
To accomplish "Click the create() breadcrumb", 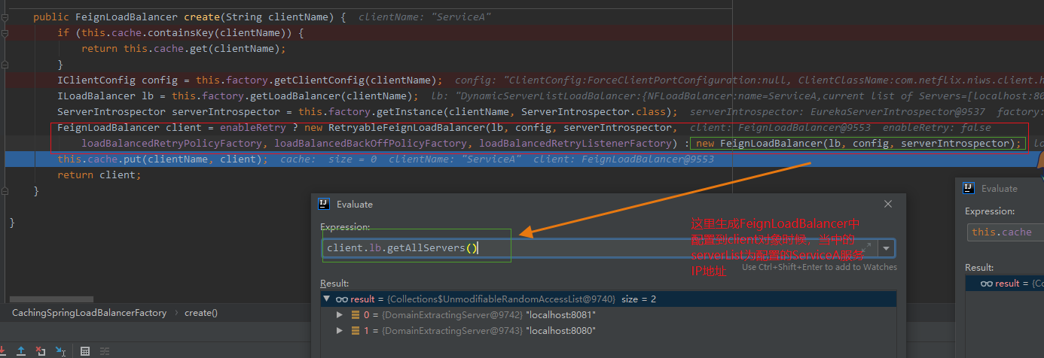I will point(201,312).
